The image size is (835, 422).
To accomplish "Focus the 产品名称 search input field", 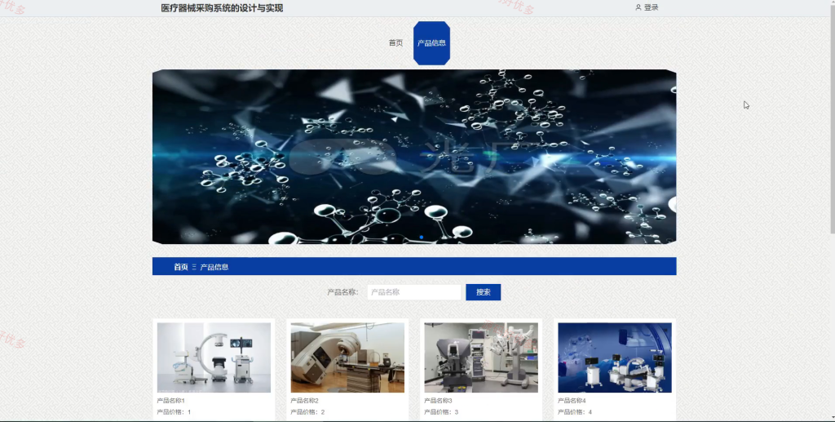I will pyautogui.click(x=414, y=292).
